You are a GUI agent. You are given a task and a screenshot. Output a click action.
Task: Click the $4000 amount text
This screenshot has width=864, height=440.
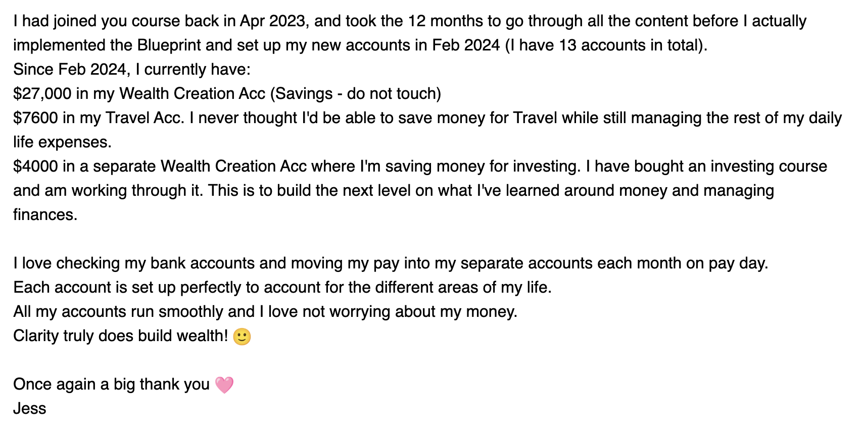(36, 167)
